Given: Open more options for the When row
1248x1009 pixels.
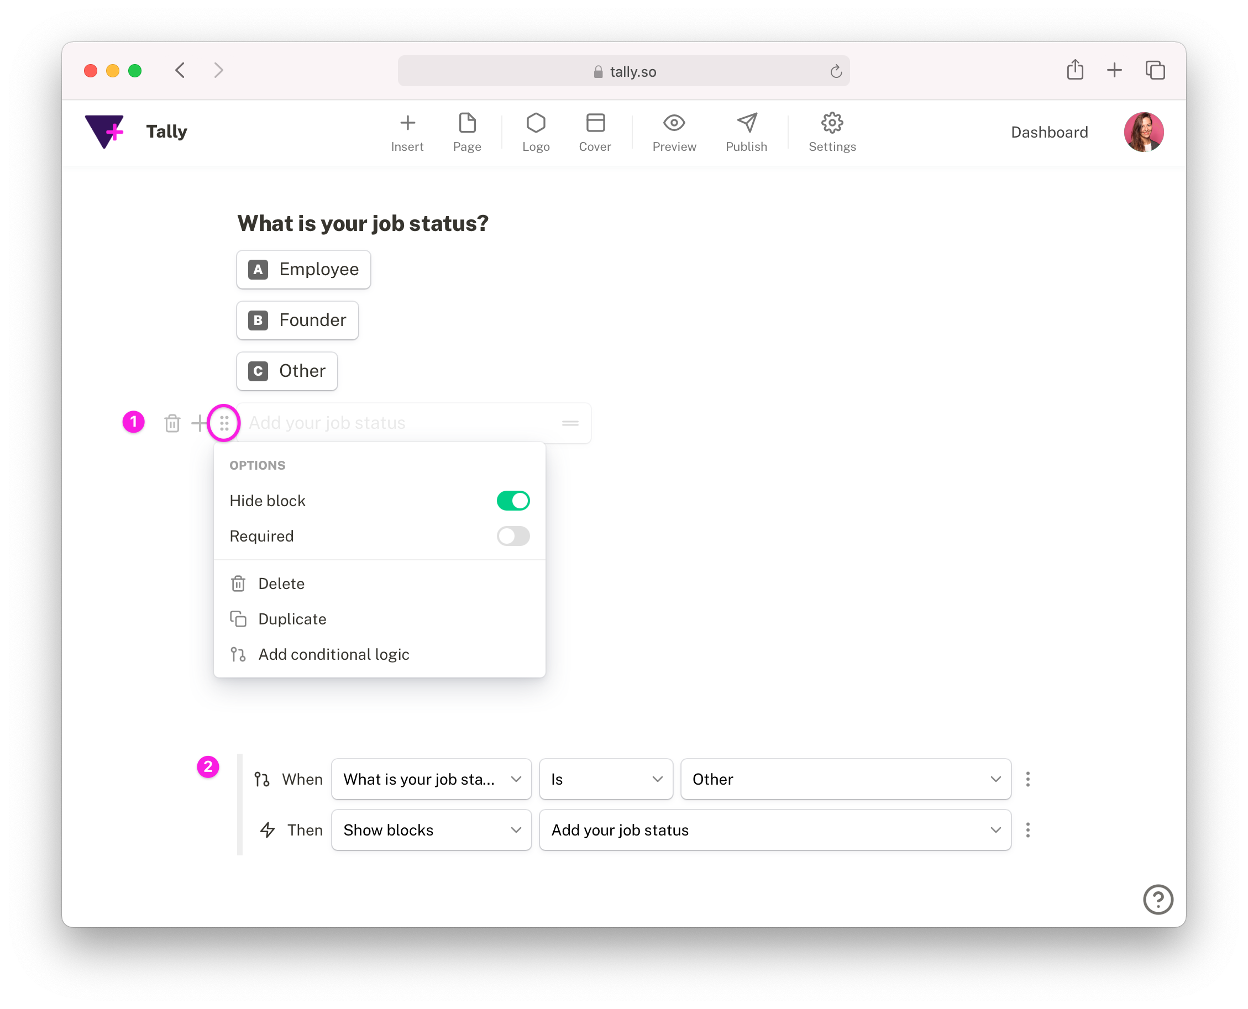Looking at the screenshot, I should point(1027,779).
